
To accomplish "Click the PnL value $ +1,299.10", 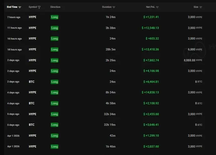I will click(x=151, y=136).
